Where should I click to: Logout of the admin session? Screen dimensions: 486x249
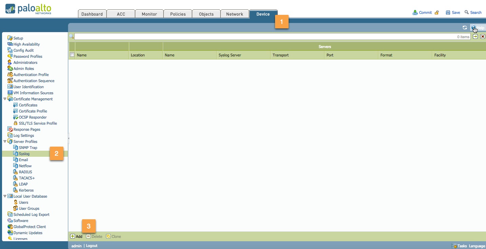point(91,246)
